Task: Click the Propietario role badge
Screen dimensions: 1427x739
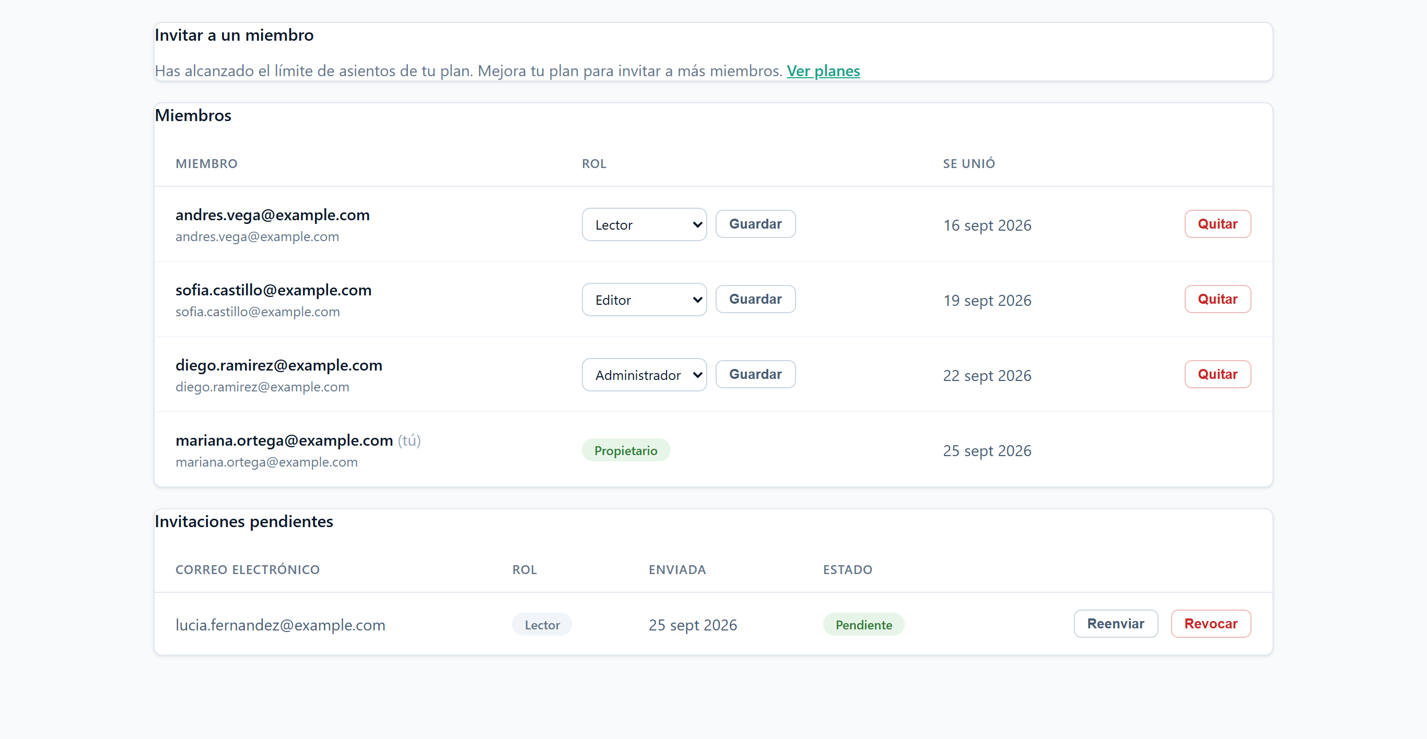Action: point(626,450)
